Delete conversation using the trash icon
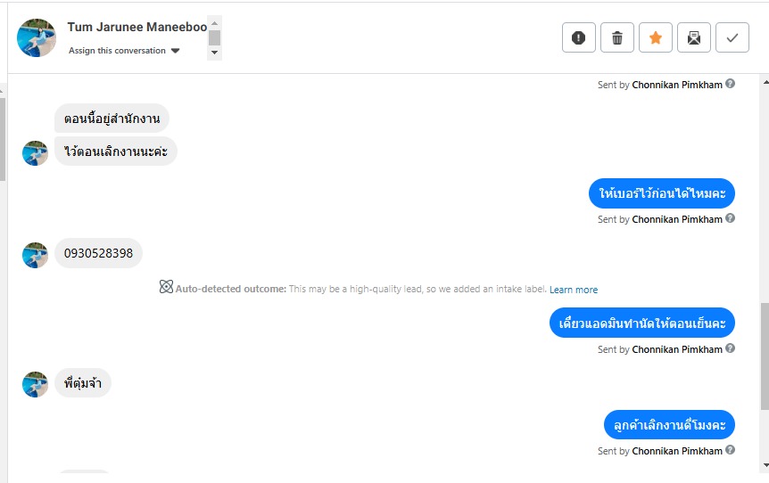Viewport: 769px width, 483px height. click(617, 37)
